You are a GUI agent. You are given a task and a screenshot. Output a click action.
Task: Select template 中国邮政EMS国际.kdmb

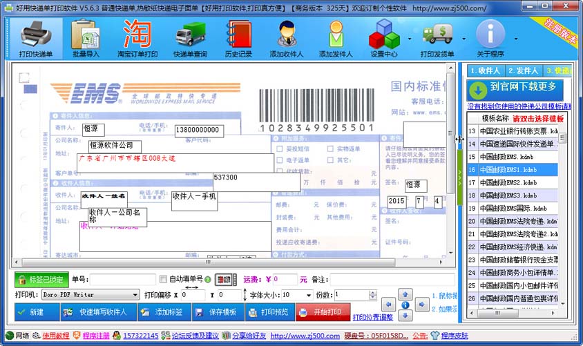click(513, 208)
